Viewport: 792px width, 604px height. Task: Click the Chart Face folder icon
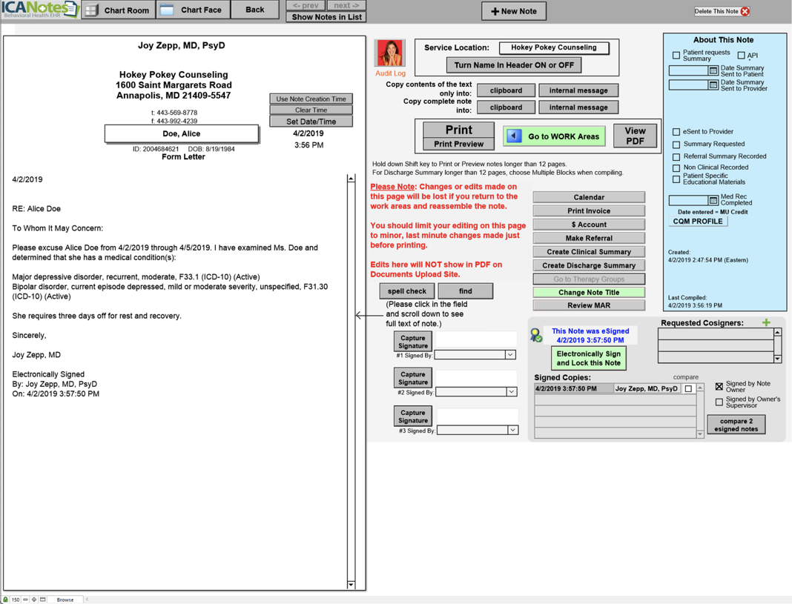167,10
